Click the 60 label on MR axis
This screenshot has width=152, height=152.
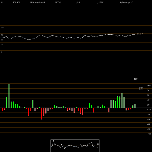click(x=148, y=95)
